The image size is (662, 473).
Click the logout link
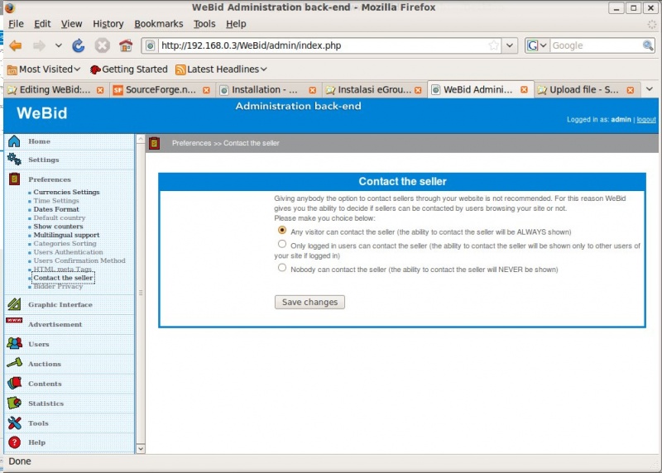645,120
